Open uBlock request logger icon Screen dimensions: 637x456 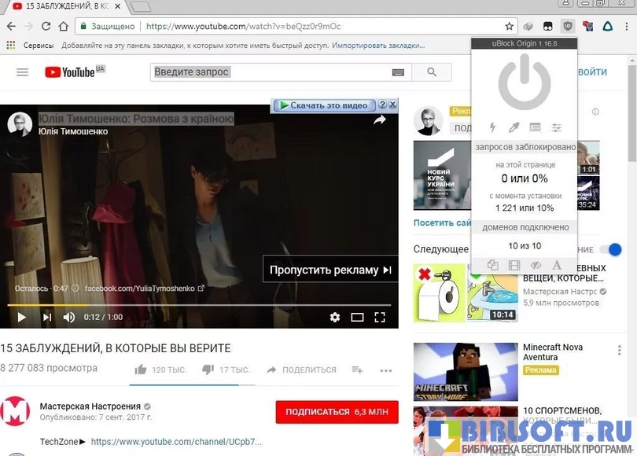point(536,127)
